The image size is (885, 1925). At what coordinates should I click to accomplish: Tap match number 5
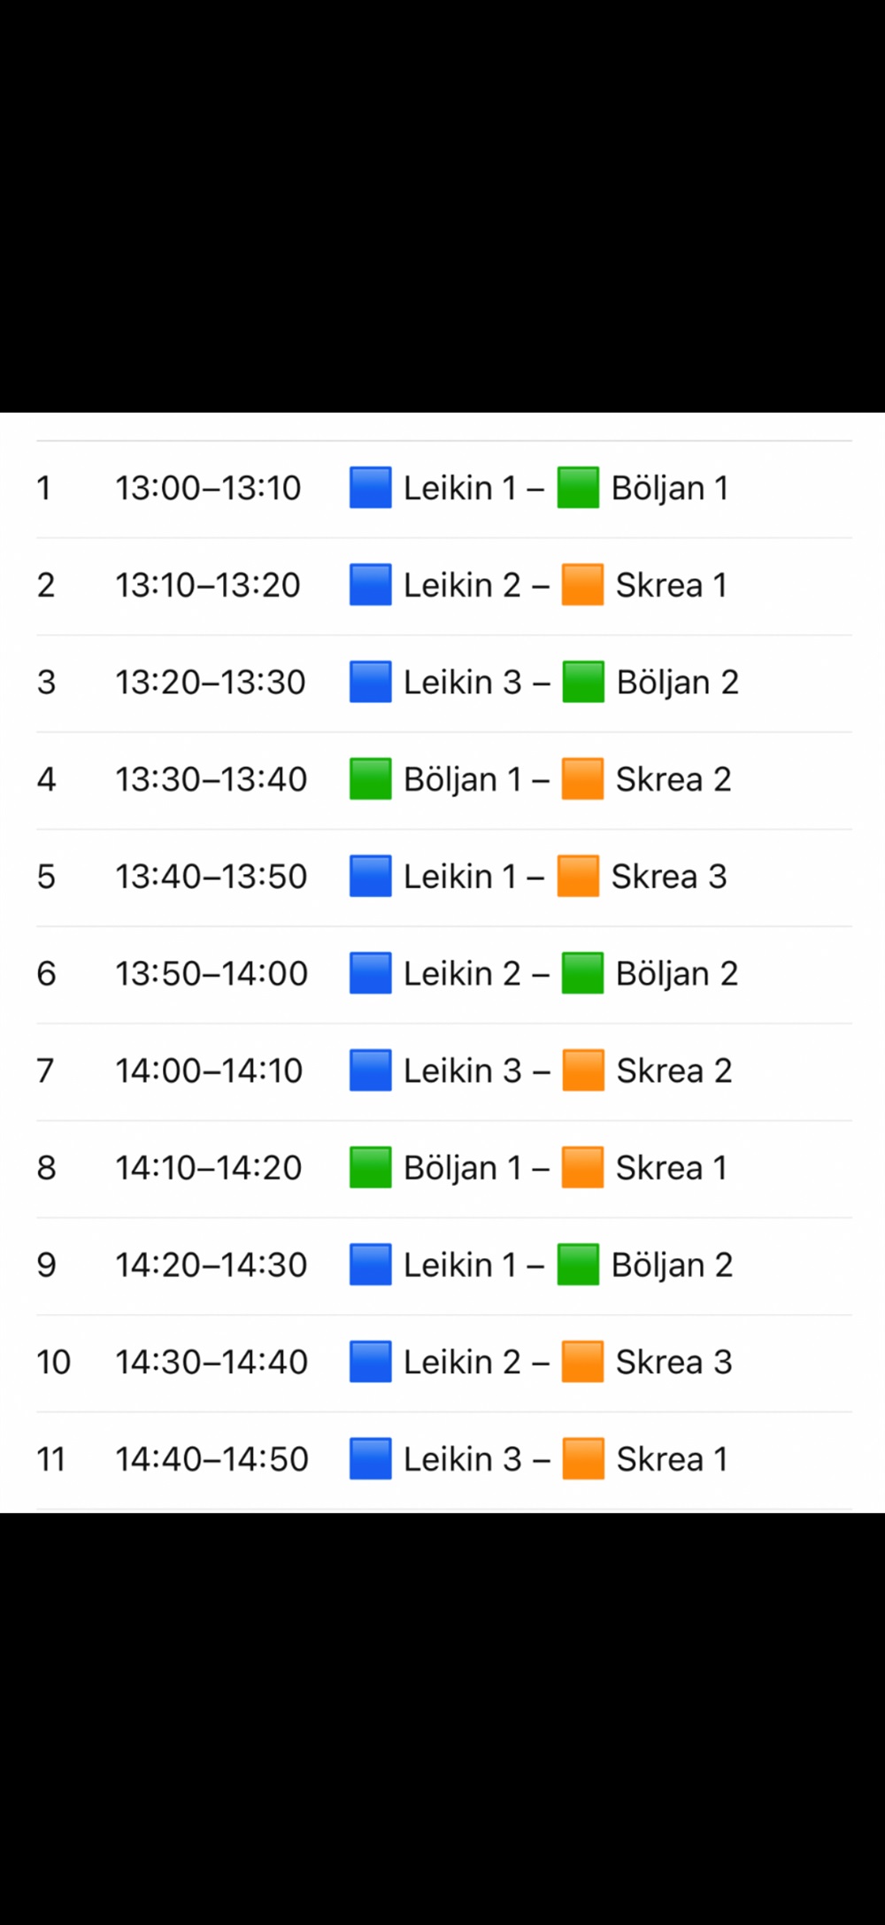click(x=46, y=877)
